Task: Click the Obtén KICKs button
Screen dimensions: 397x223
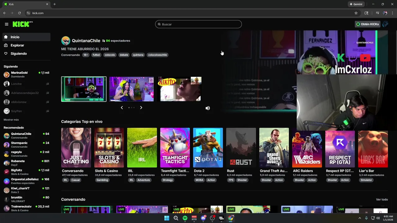Action: pyautogui.click(x=368, y=24)
